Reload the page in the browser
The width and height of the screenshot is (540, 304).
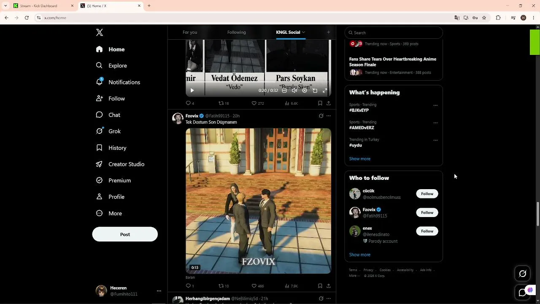click(27, 18)
